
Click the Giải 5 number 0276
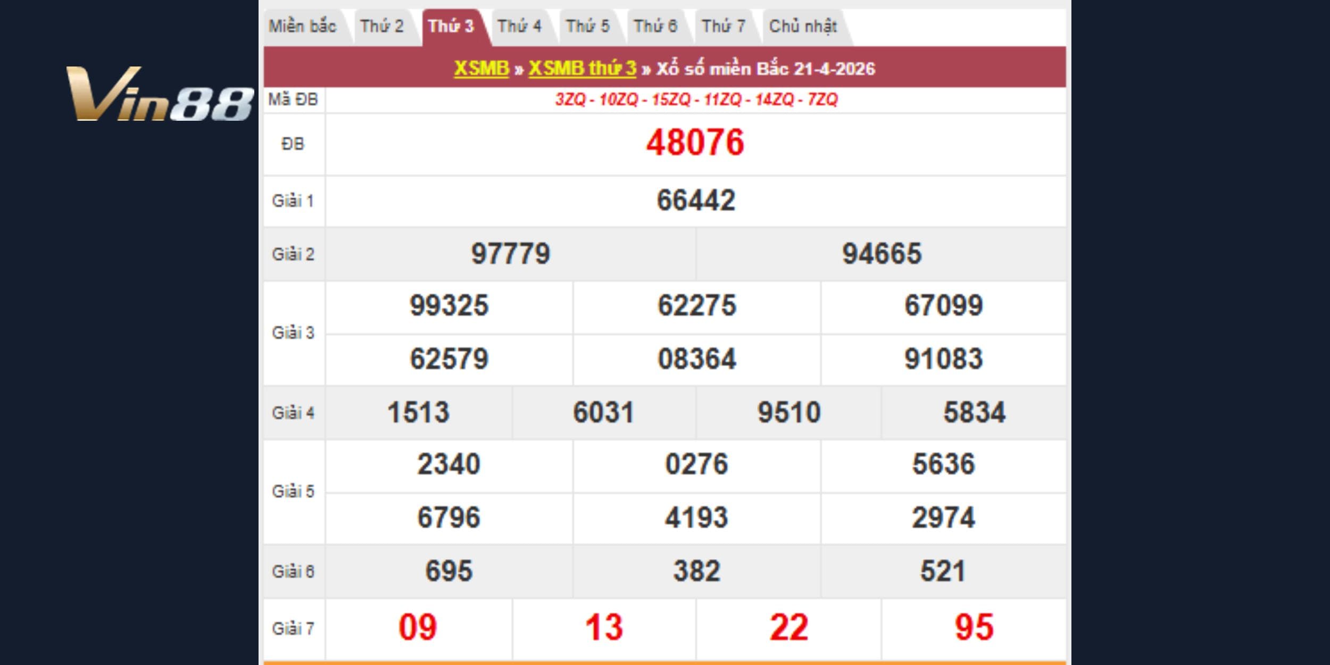pyautogui.click(x=696, y=464)
